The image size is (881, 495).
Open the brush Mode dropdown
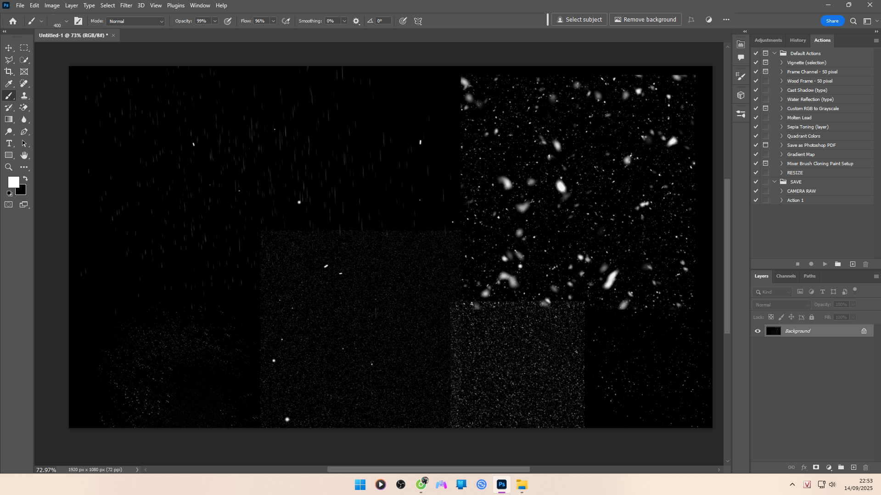(x=135, y=21)
